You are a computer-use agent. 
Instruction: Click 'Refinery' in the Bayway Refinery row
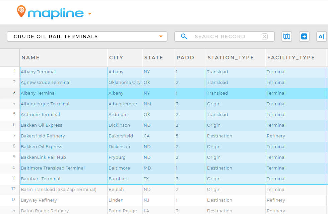tap(276, 200)
